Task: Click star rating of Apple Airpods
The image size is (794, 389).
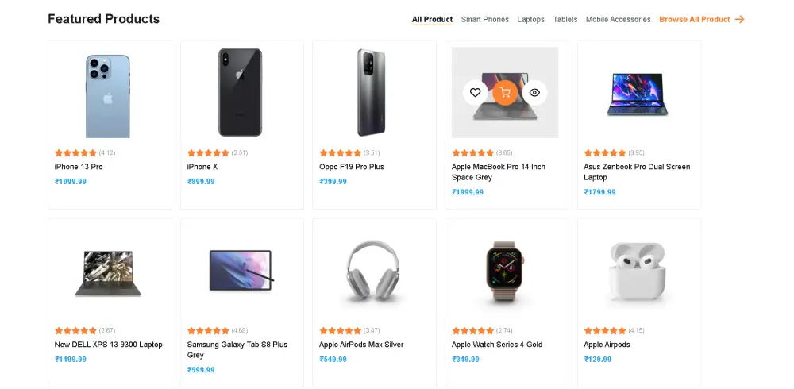Action: click(x=605, y=330)
